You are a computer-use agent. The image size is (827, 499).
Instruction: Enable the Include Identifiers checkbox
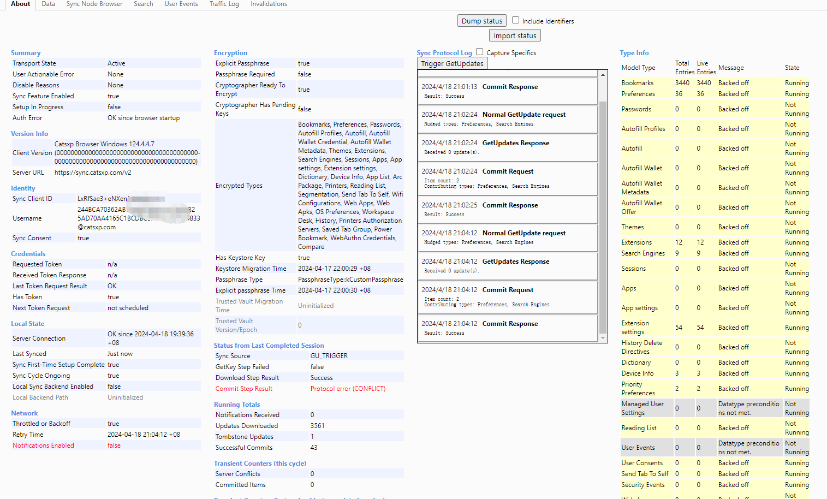[515, 20]
